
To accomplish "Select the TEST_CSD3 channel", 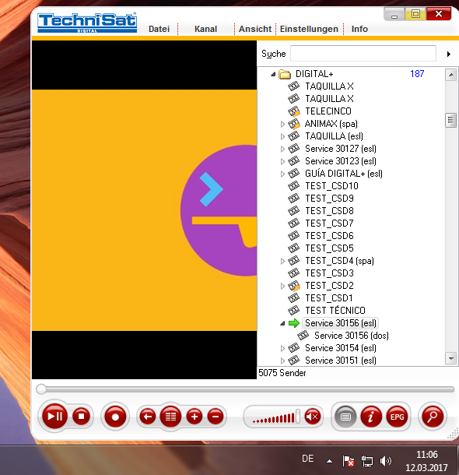I will pyautogui.click(x=330, y=273).
